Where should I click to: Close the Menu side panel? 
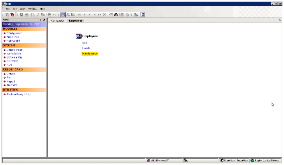tap(44, 20)
